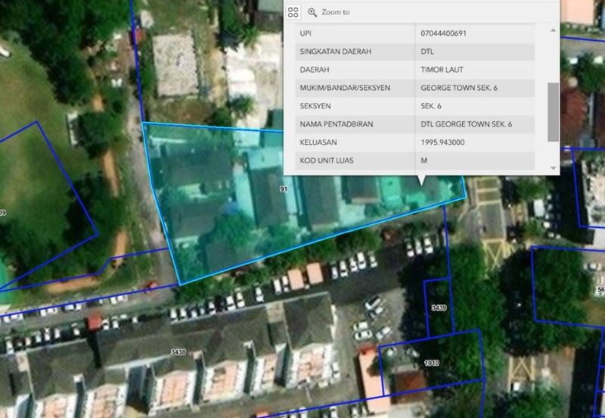
Task: Click the magnifier icon beside Zoom to
Action: click(312, 12)
